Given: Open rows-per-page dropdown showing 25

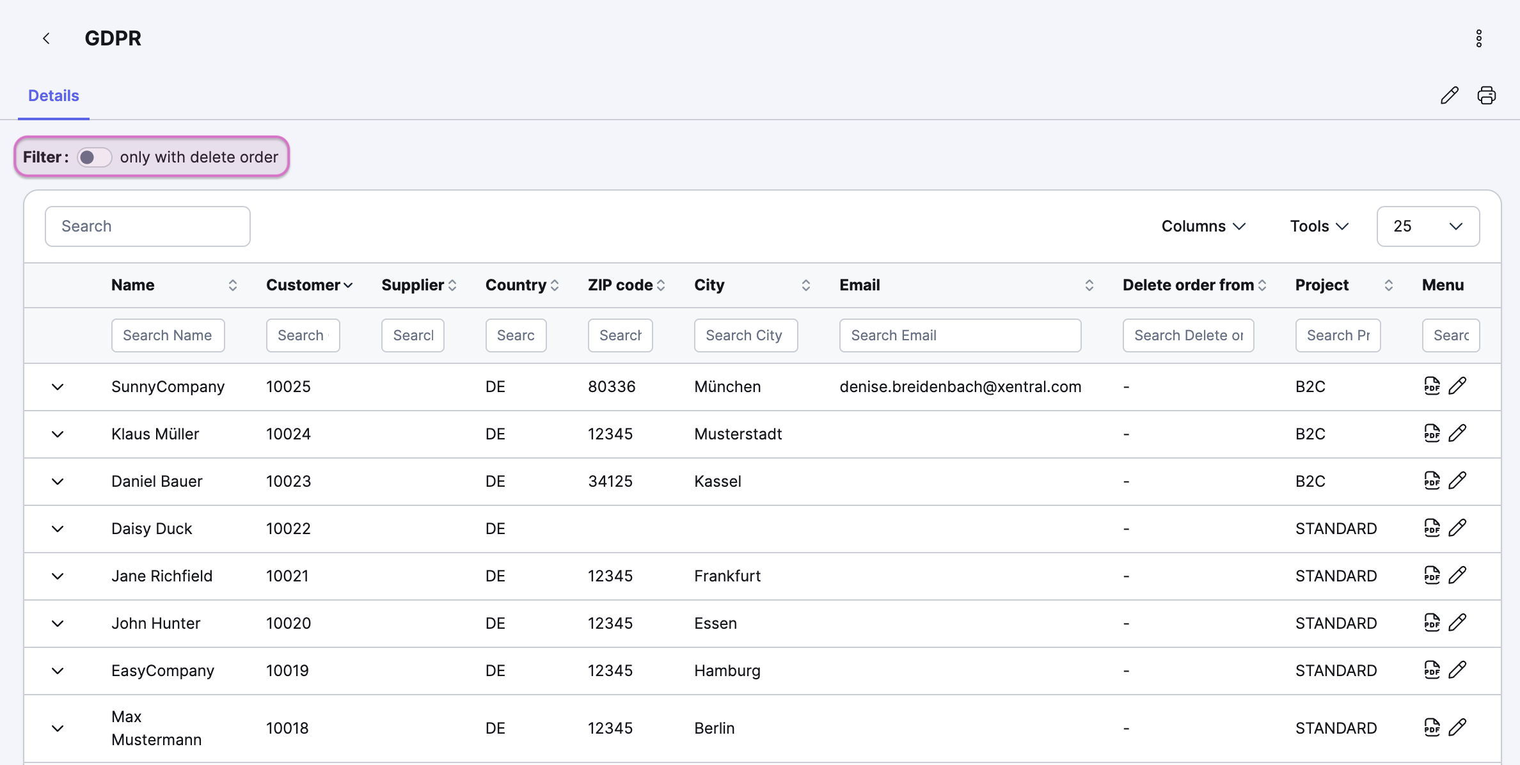Looking at the screenshot, I should (1427, 226).
